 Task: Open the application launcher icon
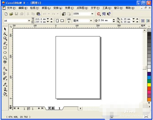pos(99,14)
